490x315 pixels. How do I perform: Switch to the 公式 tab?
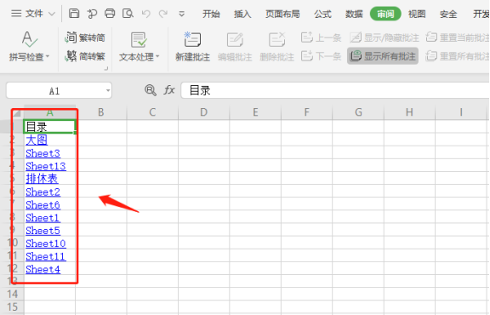pyautogui.click(x=322, y=14)
